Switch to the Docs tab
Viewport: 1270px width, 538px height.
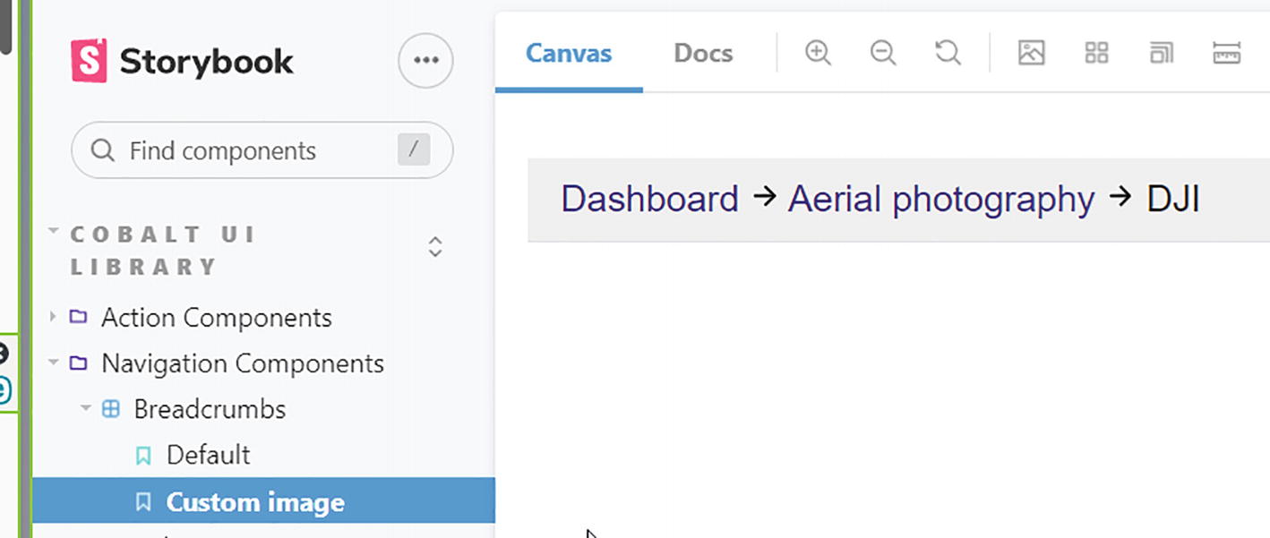(703, 53)
